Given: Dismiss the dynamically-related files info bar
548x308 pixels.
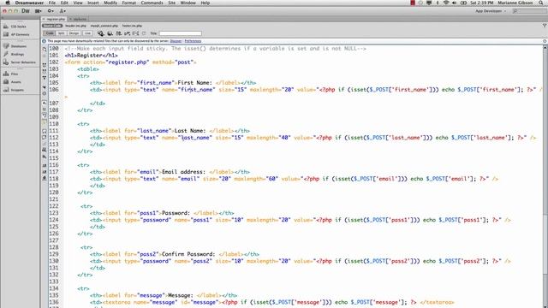Looking at the screenshot, I should coord(545,41).
